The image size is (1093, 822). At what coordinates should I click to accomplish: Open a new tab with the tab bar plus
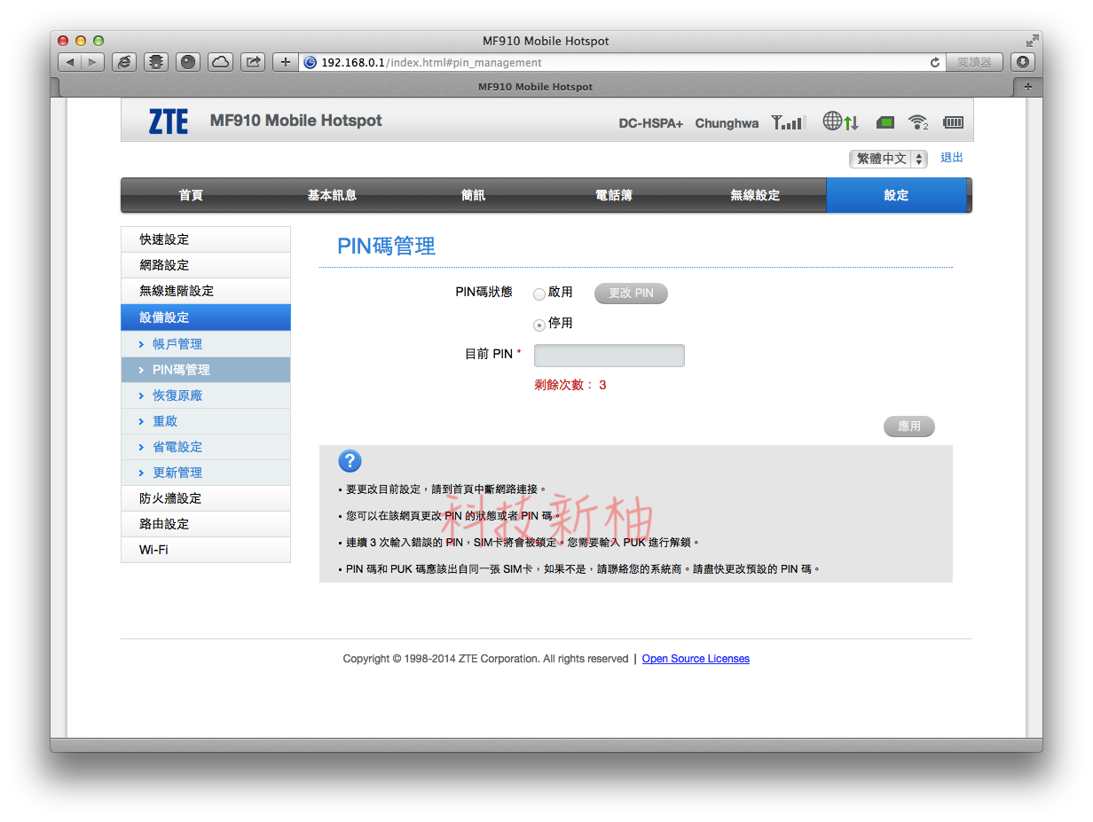1028,87
